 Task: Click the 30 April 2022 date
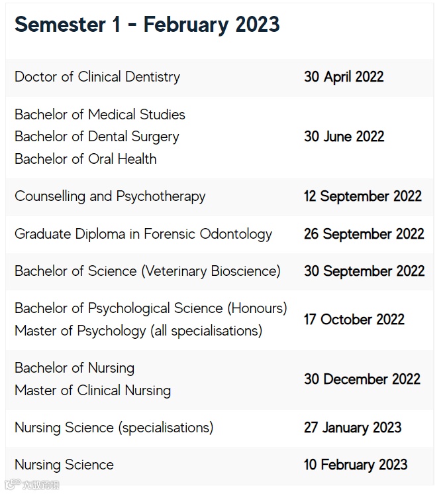pos(344,77)
